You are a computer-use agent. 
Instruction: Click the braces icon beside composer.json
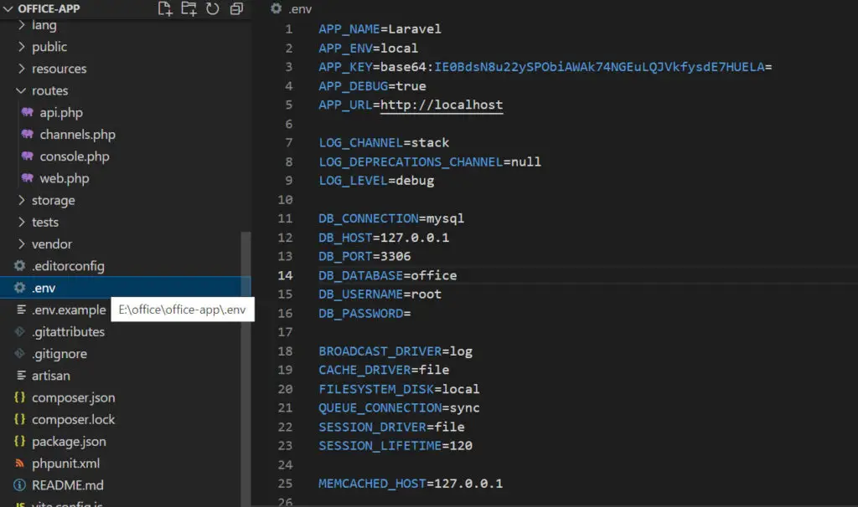click(20, 397)
